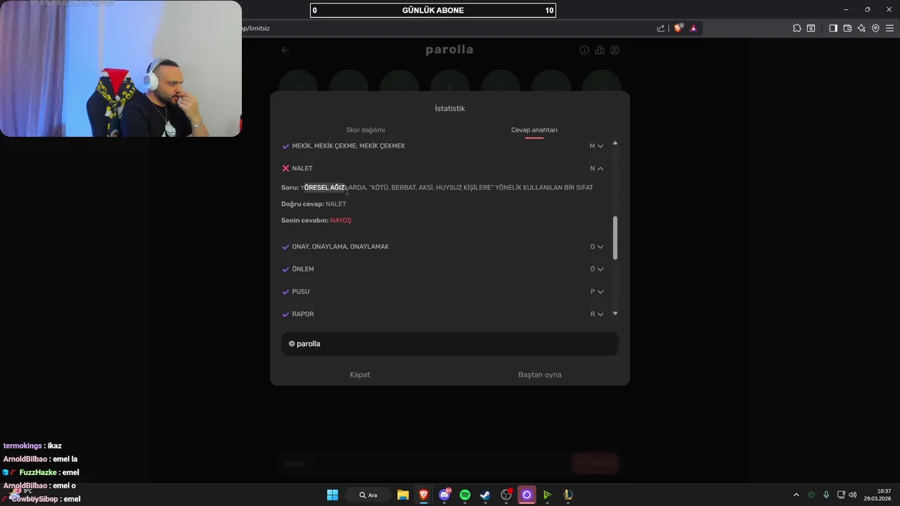Click the Ara taskbar search box

(368, 495)
